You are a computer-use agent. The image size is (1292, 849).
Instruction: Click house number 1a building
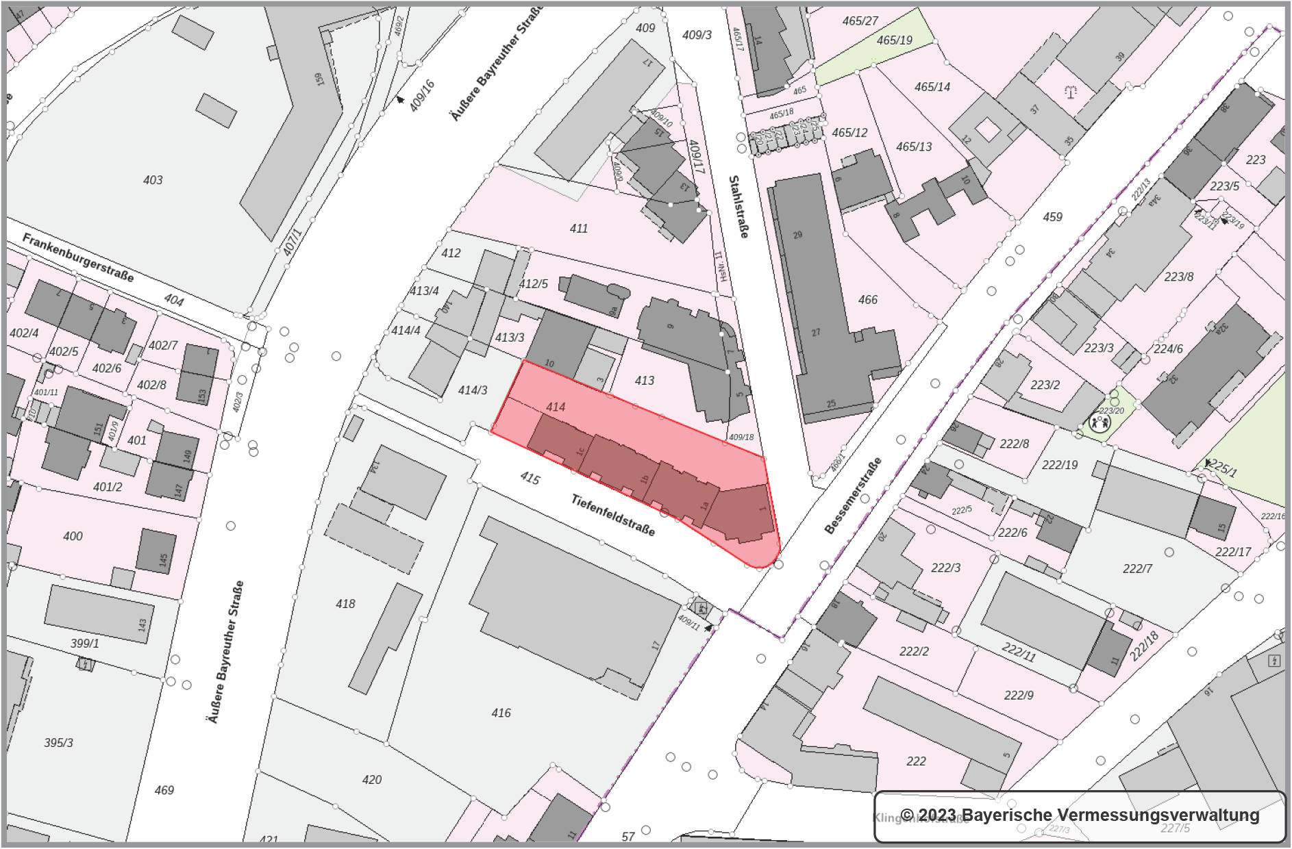click(680, 494)
